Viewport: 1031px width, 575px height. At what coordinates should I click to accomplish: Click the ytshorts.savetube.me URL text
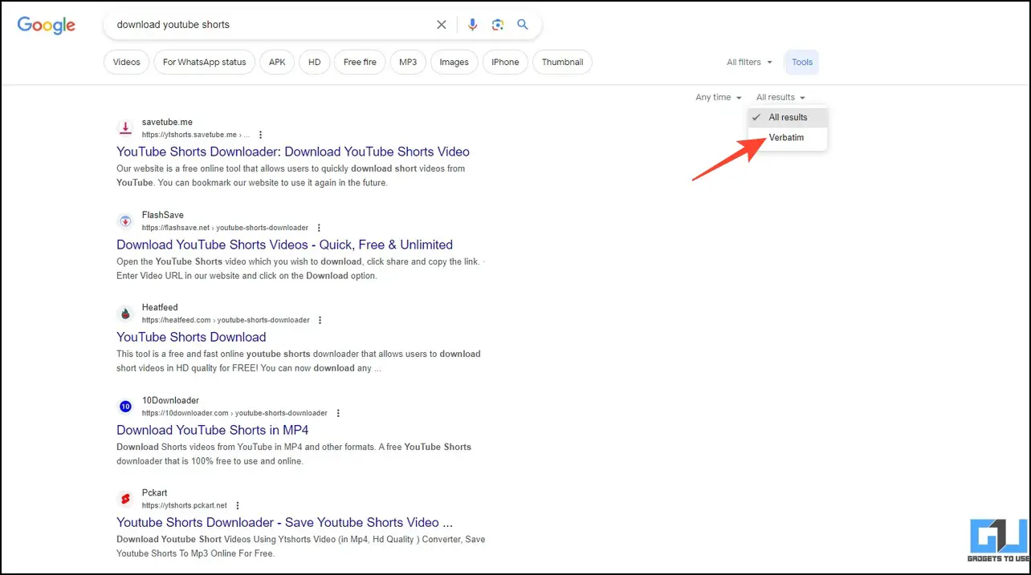click(x=195, y=135)
